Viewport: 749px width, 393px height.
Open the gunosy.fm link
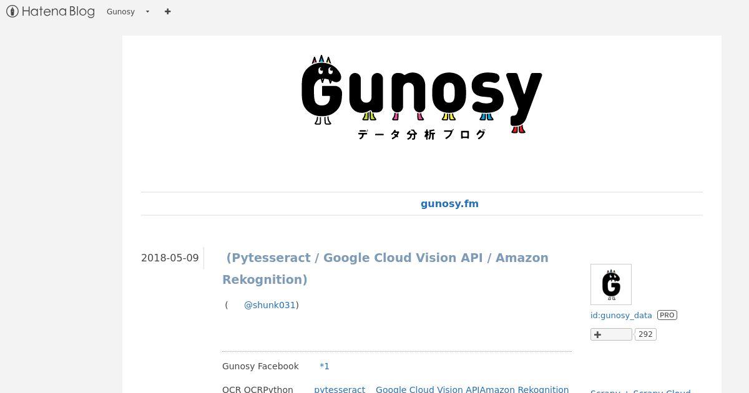point(449,203)
